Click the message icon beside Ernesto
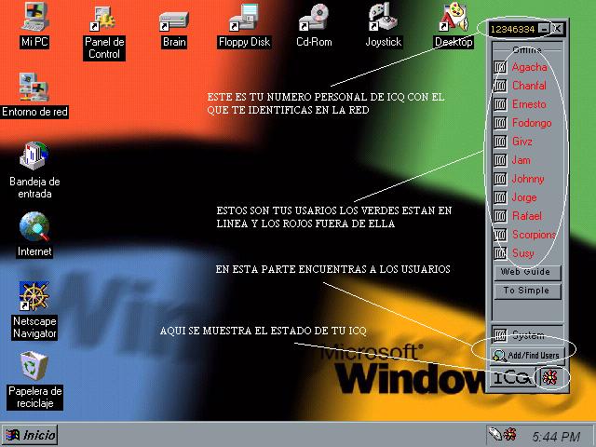596x447 pixels. click(500, 104)
